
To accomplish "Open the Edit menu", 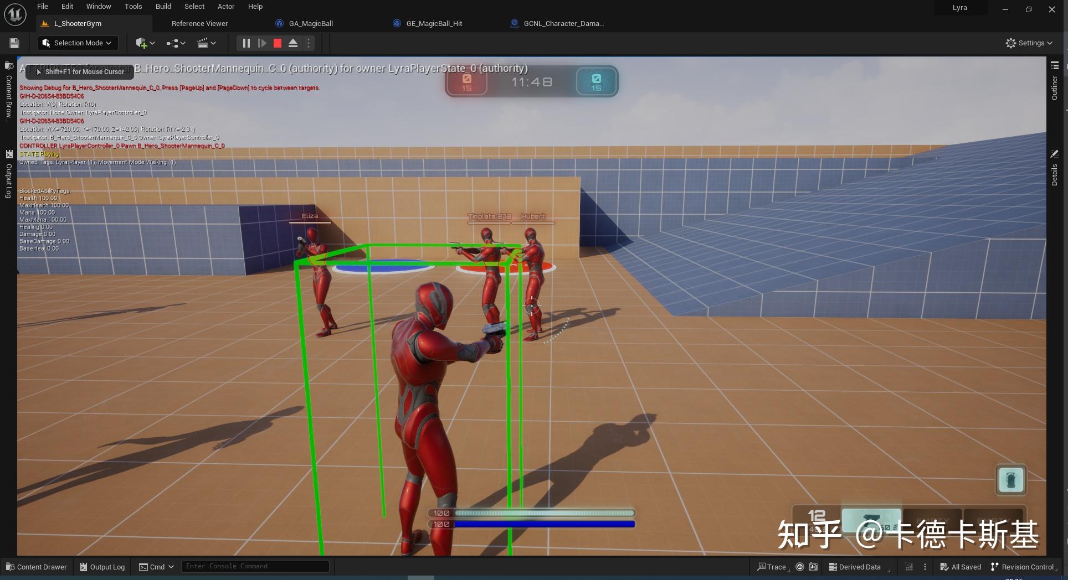I will 67,7.
